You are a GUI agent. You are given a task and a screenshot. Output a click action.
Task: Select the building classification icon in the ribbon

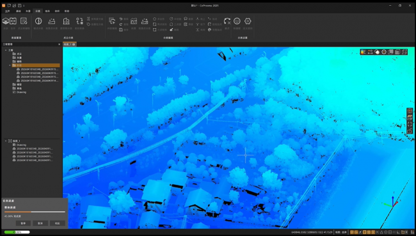66,21
